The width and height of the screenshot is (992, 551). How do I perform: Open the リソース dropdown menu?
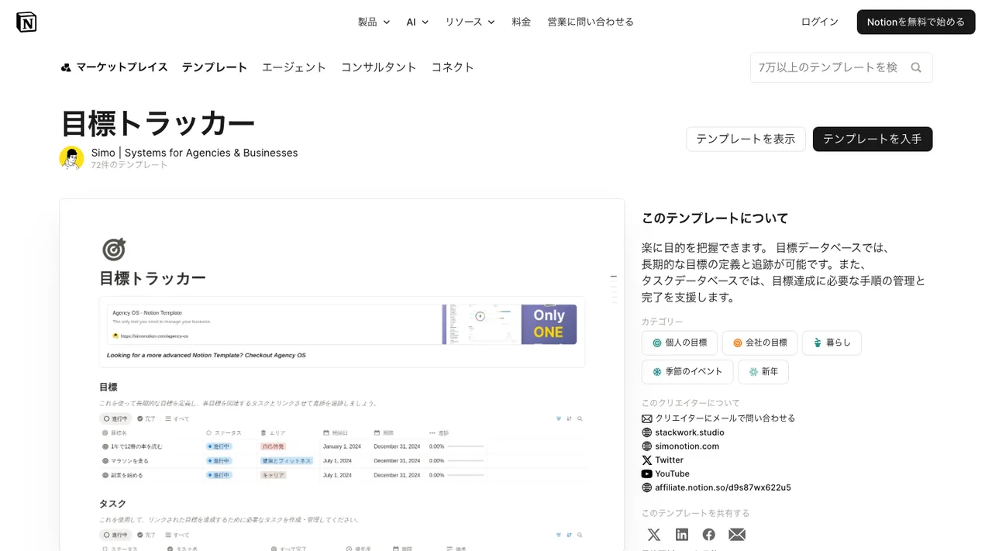470,22
